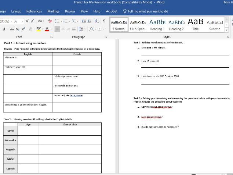233x175 pixels.
Task: Clear all formatting with the eraser icon
Action: point(50,21)
